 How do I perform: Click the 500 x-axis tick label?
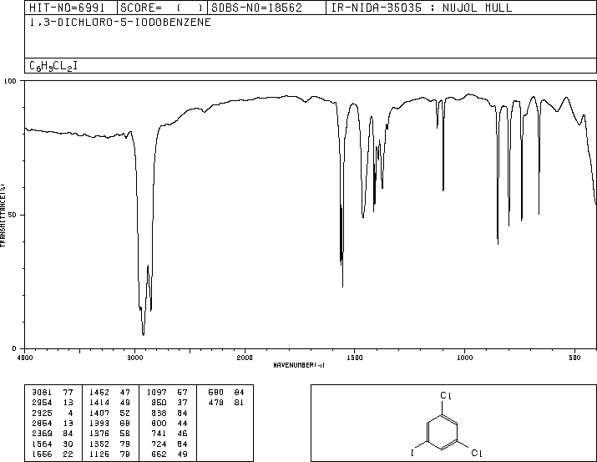pos(574,358)
